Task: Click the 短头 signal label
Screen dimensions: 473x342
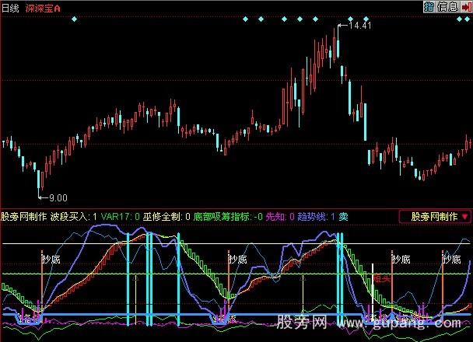Action: click(382, 278)
